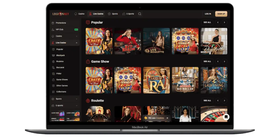Click the cookie icon in cookies notice
Viewport: 275px width, 137px height.
pyautogui.click(x=146, y=118)
